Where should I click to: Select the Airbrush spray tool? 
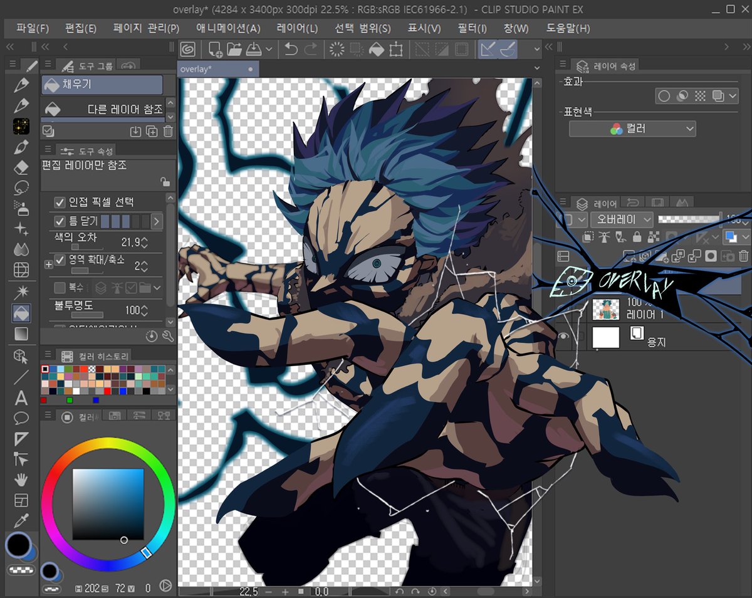(21, 208)
